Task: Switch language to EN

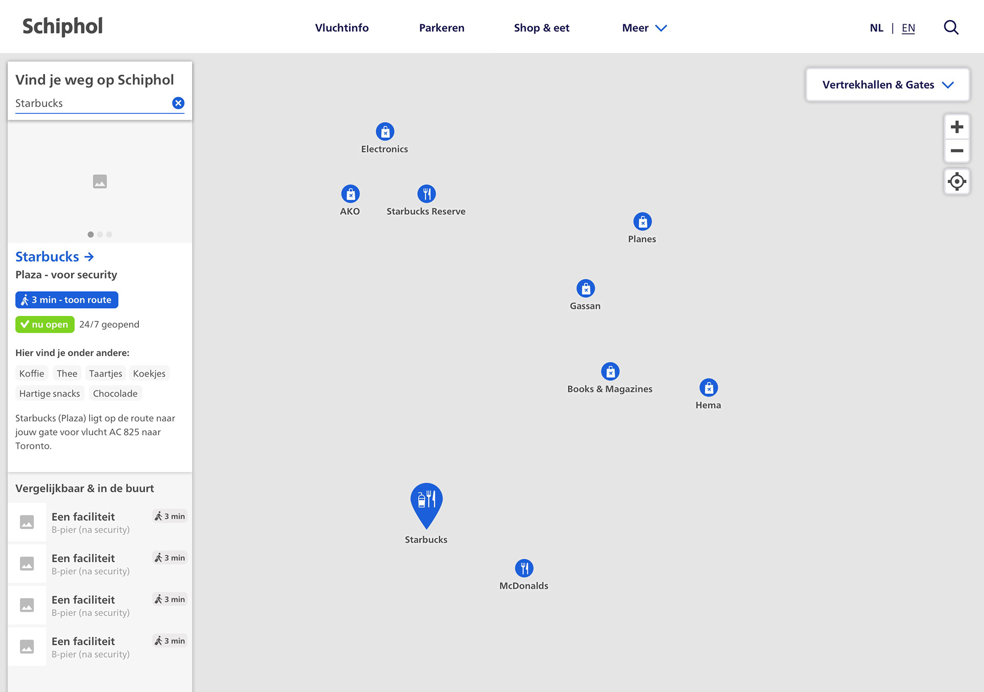Action: pyautogui.click(x=908, y=28)
